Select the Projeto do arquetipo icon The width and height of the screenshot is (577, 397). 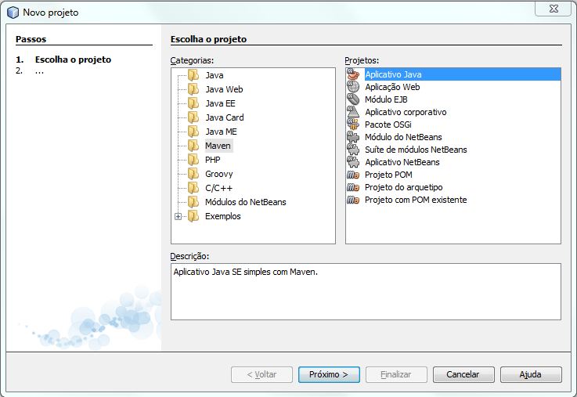pos(354,187)
